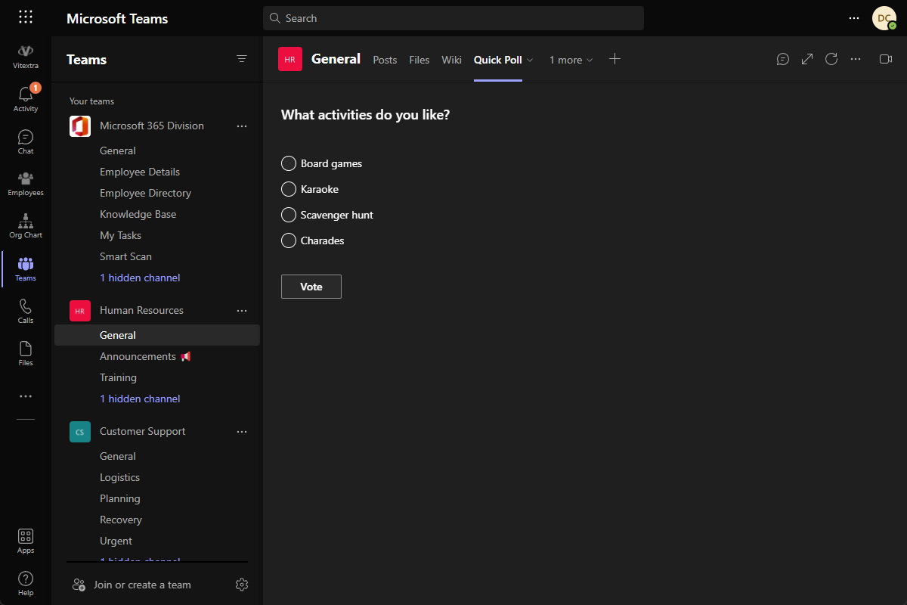Click the Microsoft 365 Division team logo
Viewport: 907px width, 605px height.
(x=80, y=126)
